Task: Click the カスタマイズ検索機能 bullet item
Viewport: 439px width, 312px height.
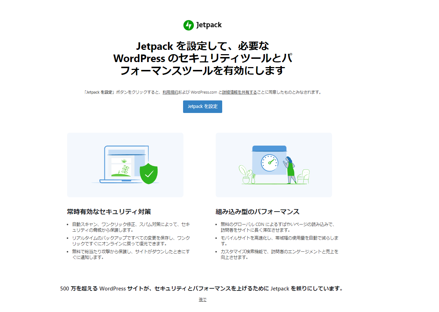Action: click(279, 255)
